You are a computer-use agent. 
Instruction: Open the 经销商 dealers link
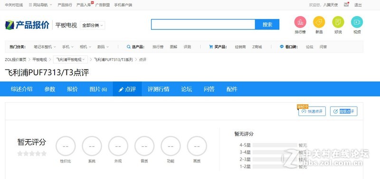[240, 47]
